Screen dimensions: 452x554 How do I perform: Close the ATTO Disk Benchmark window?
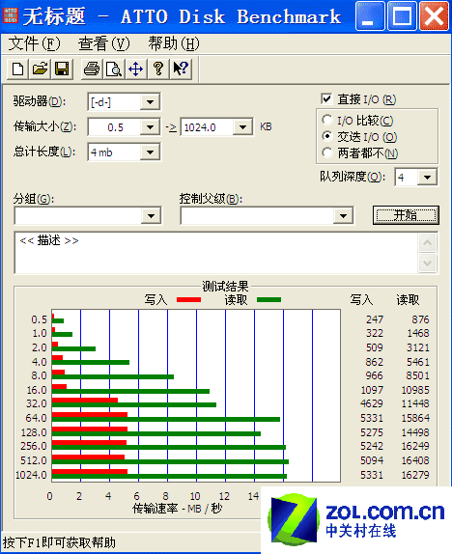tap(434, 15)
